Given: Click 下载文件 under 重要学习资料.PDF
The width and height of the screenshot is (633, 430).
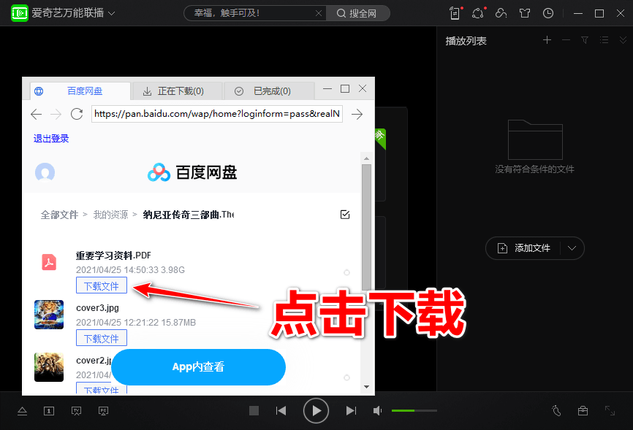Looking at the screenshot, I should point(101,285).
